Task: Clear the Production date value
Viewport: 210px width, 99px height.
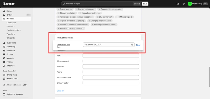Action: [x=138, y=45]
